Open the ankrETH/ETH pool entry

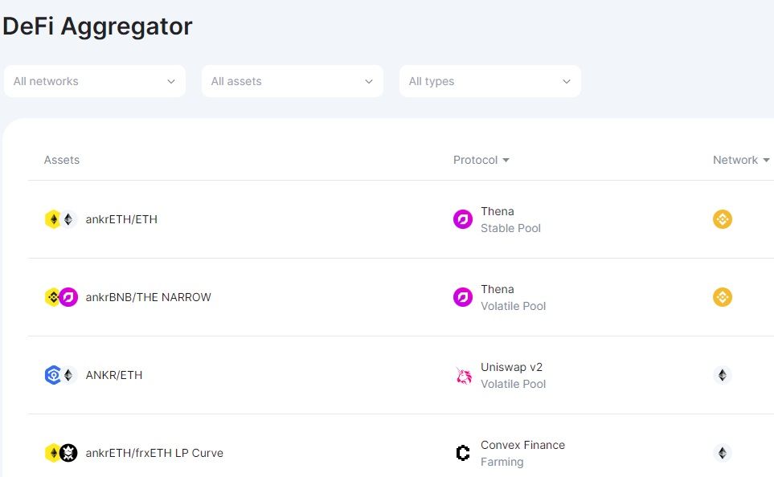121,219
